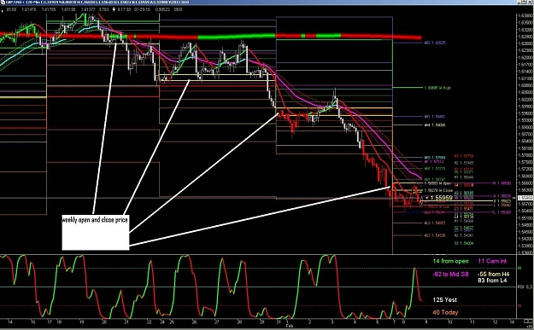The image size is (534, 330).
Task: Click the 19 date label on time axis
Action: (x=82, y=321)
